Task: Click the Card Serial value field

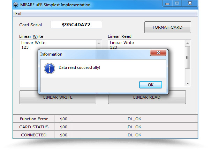Action: 76,25
